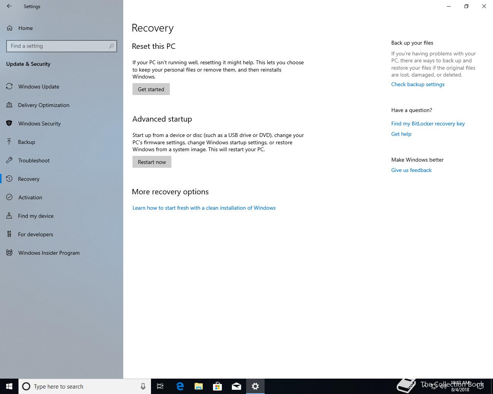
Task: Click the microphone icon in the search bar
Action: coord(143,386)
